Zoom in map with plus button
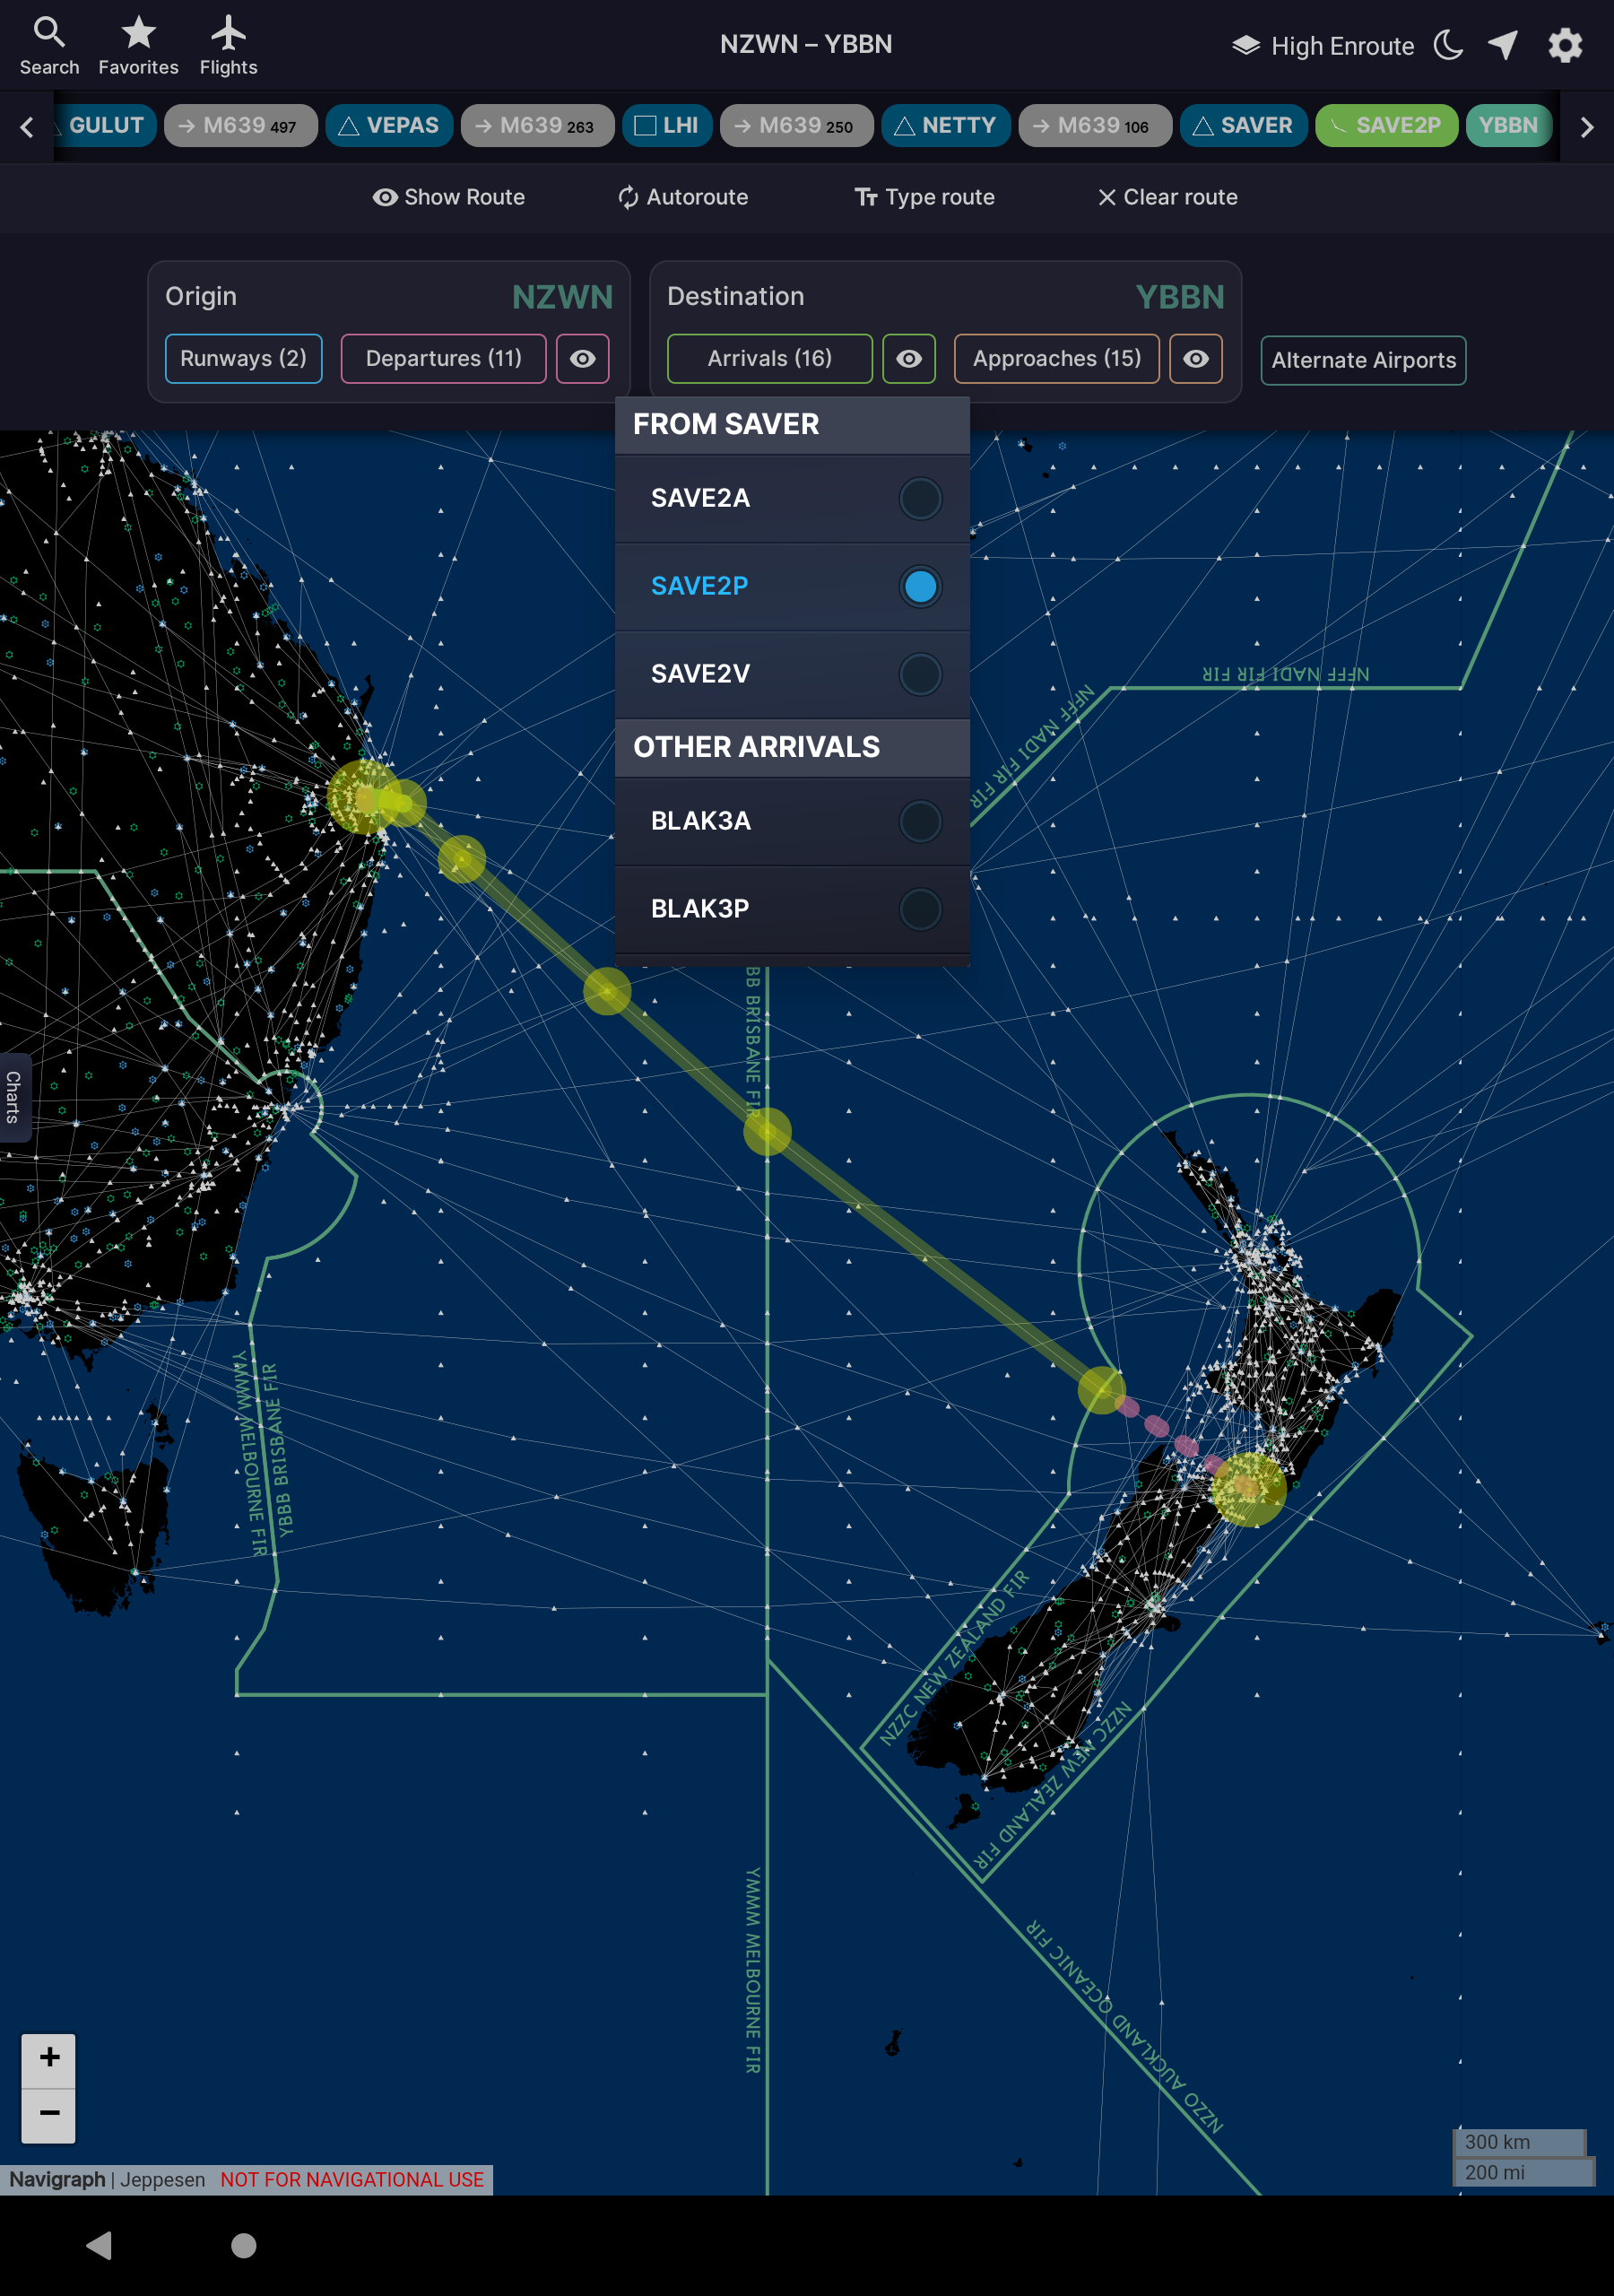The width and height of the screenshot is (1614, 2296). pyautogui.click(x=49, y=2060)
